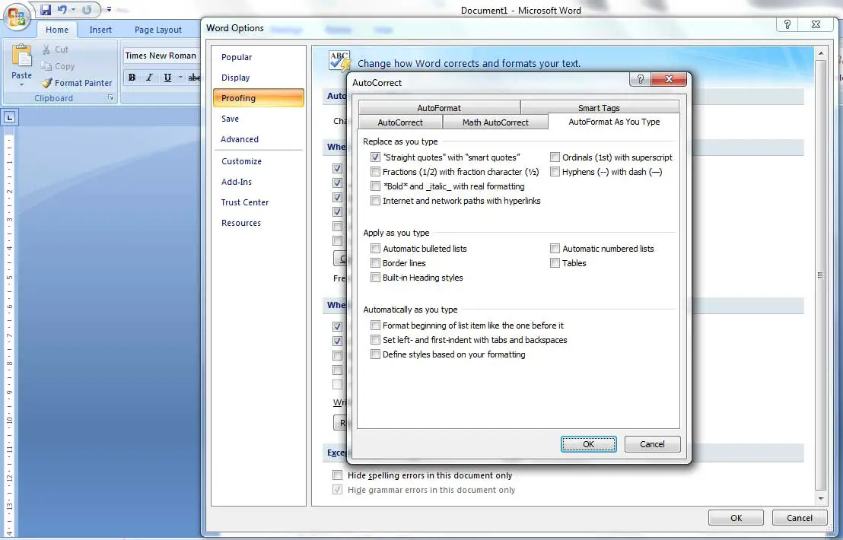
Task: Enable Ordinals with superscript
Action: tap(555, 157)
